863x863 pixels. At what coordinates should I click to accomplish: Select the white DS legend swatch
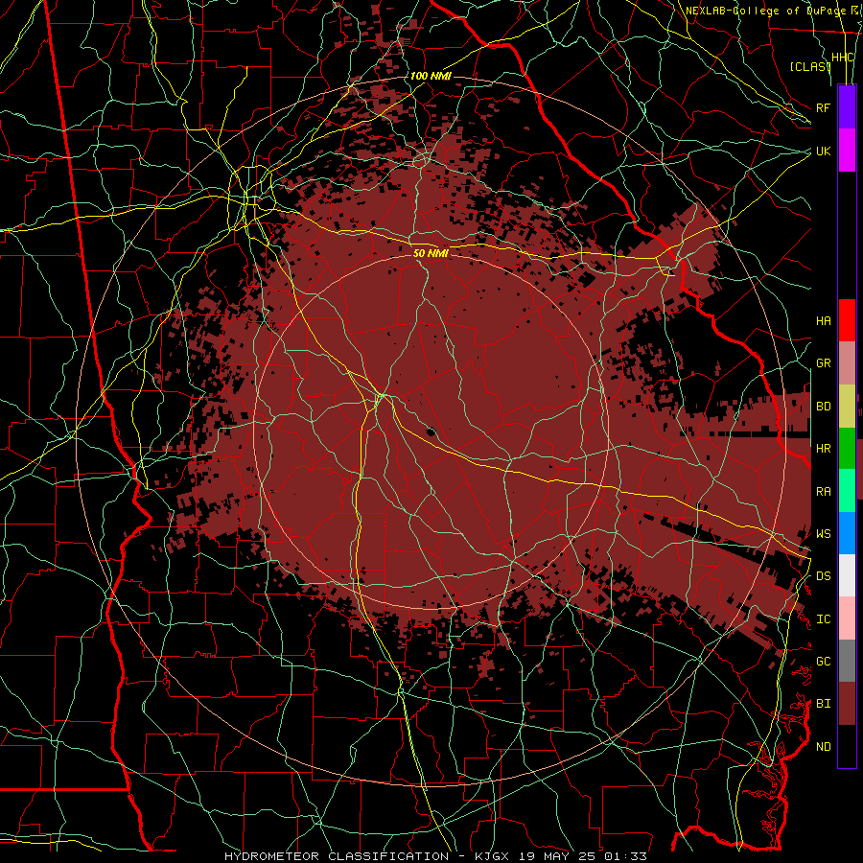[847, 575]
